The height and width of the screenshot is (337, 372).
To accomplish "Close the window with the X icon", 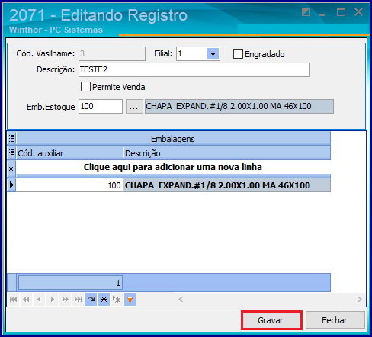I will click(358, 12).
